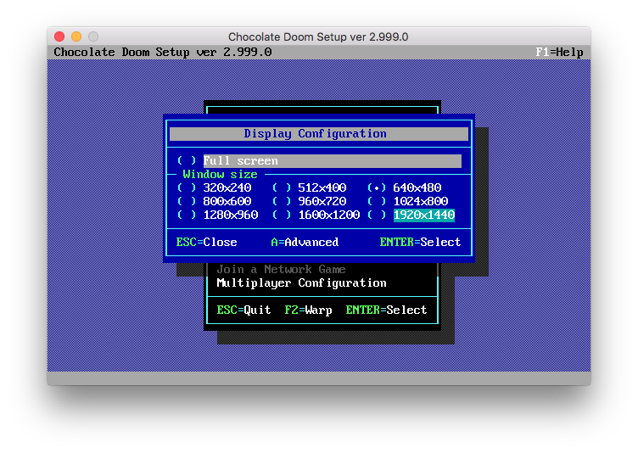
Task: Enable the Full screen option
Action: (x=319, y=161)
